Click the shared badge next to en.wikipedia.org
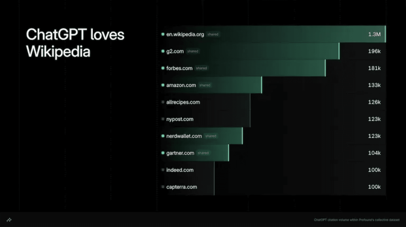 213,34
